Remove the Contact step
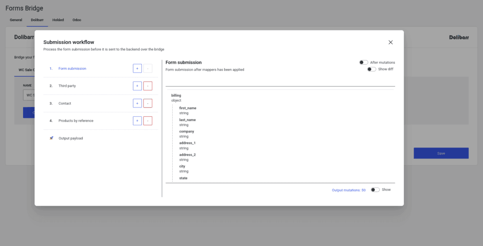483x246 pixels. [148, 104]
